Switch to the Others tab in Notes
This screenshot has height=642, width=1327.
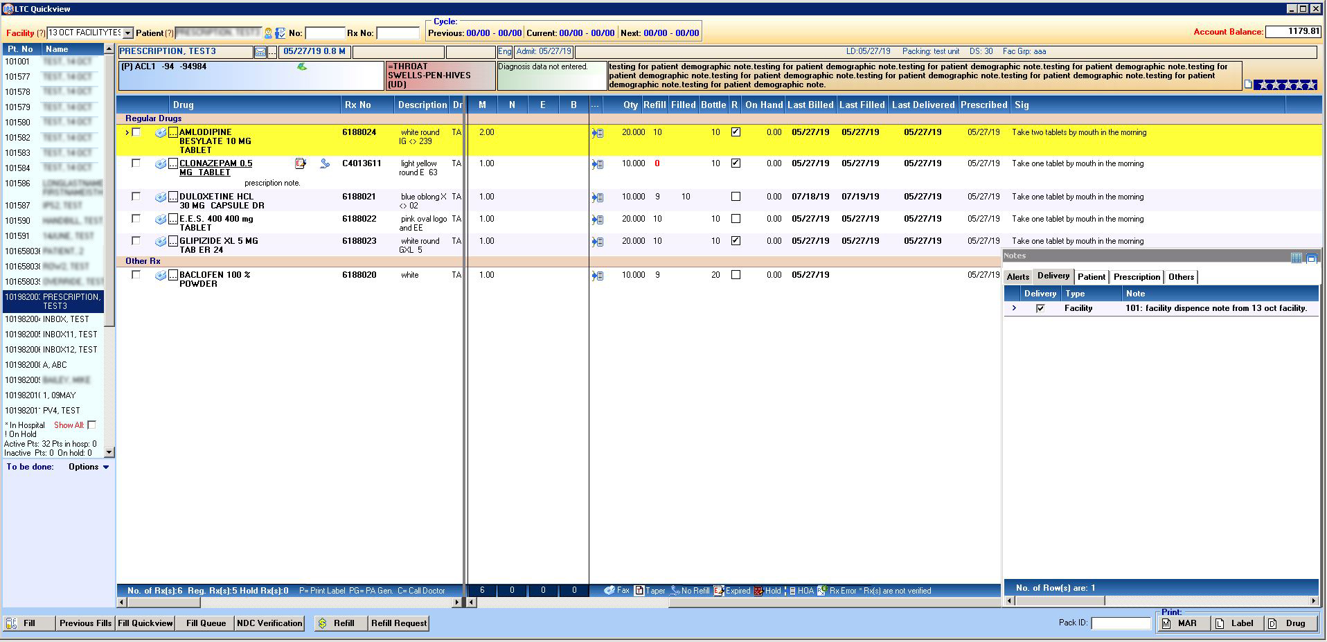coord(1181,277)
